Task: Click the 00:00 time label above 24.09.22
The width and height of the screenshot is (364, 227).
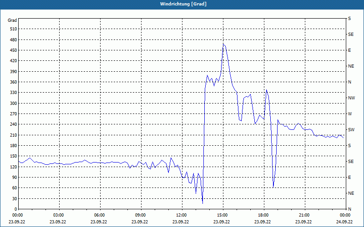Action: pyautogui.click(x=345, y=215)
